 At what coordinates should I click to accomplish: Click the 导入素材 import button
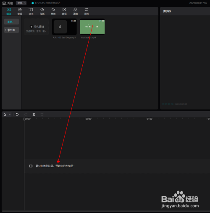36,27
